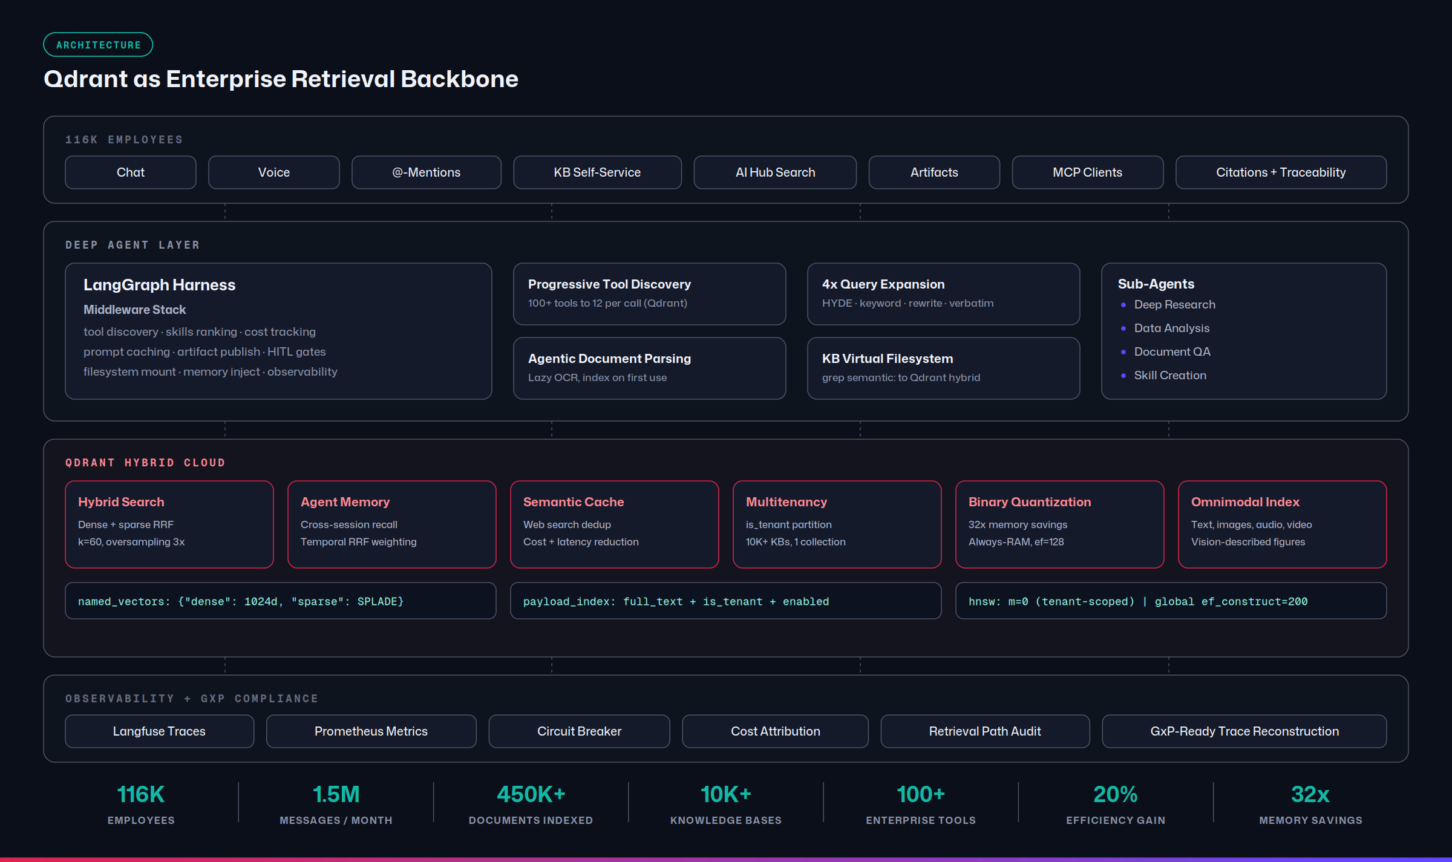Image resolution: width=1452 pixels, height=862 pixels.
Task: Select the Artifacts pill
Action: pyautogui.click(x=934, y=172)
